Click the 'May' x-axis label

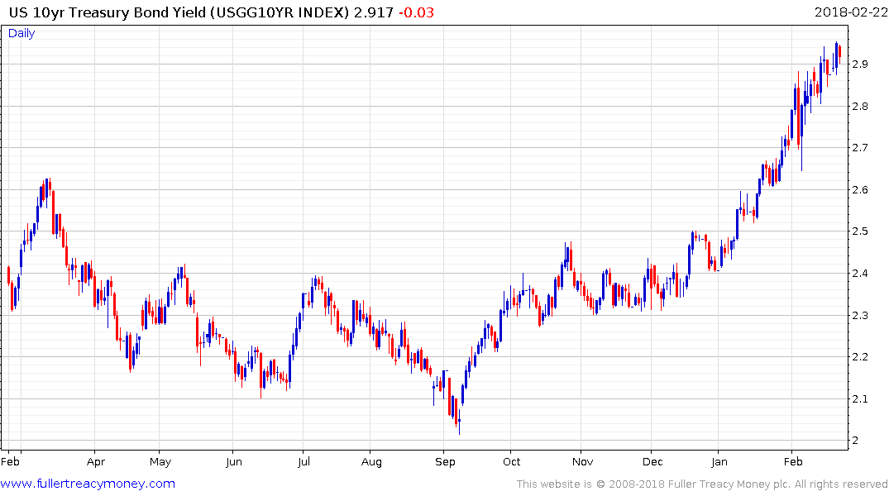pos(160,462)
